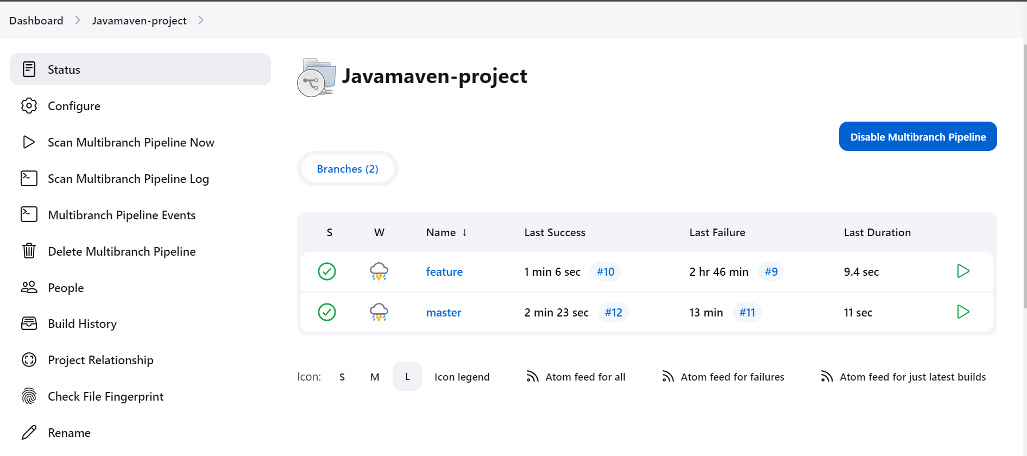Open build #12 of master branch
This screenshot has height=456, width=1027.
pyautogui.click(x=614, y=312)
